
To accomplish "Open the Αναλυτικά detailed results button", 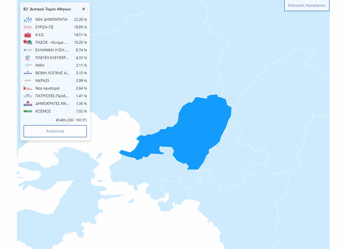I will point(55,131).
